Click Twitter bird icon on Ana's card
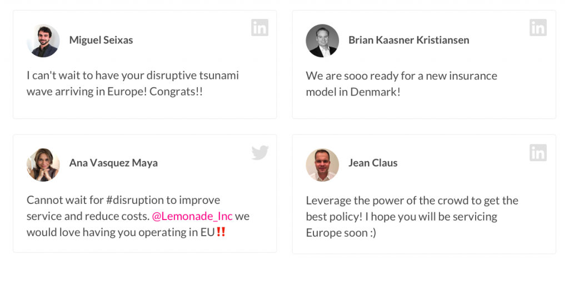 click(x=260, y=152)
